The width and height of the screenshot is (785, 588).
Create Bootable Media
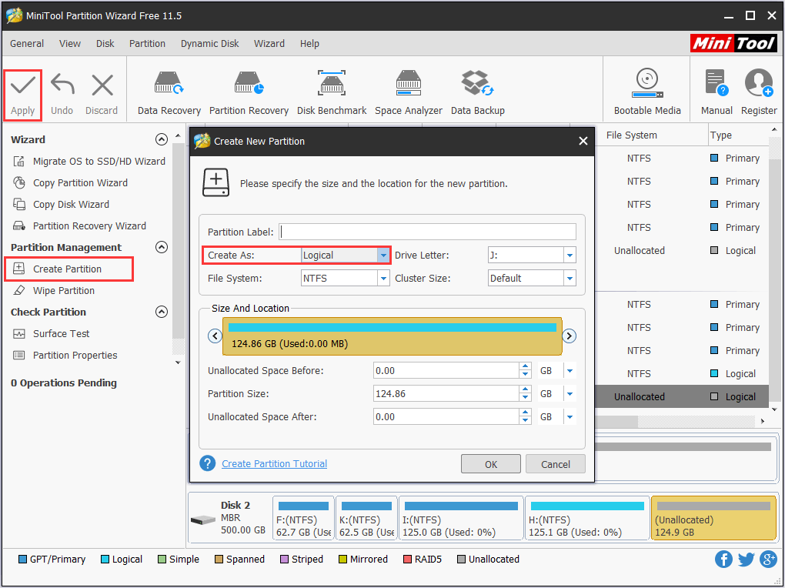pos(647,93)
